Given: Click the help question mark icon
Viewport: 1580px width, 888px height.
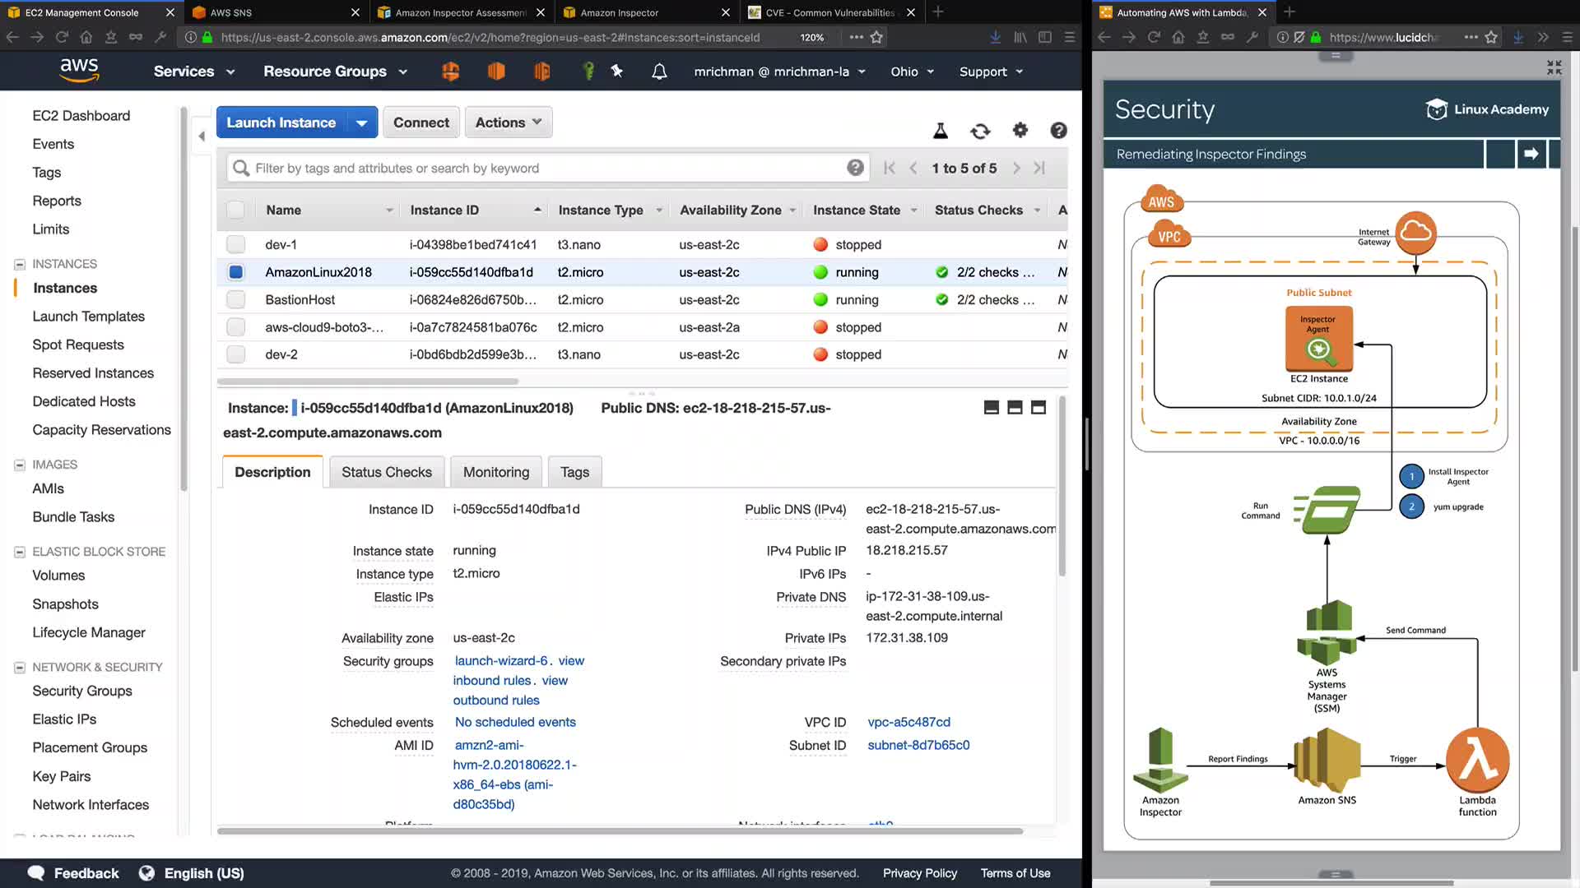Looking at the screenshot, I should pyautogui.click(x=1059, y=130).
